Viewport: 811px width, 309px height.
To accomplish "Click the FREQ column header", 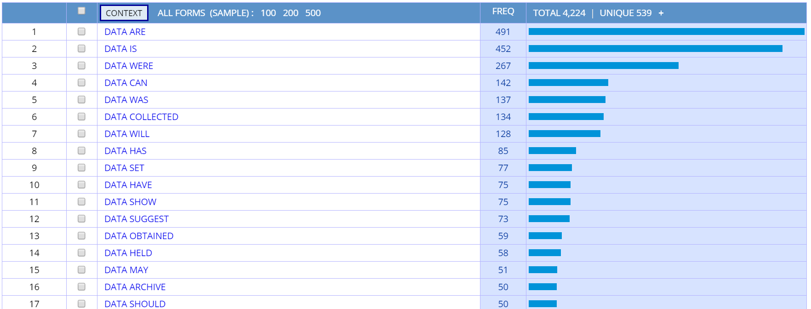I will point(503,11).
